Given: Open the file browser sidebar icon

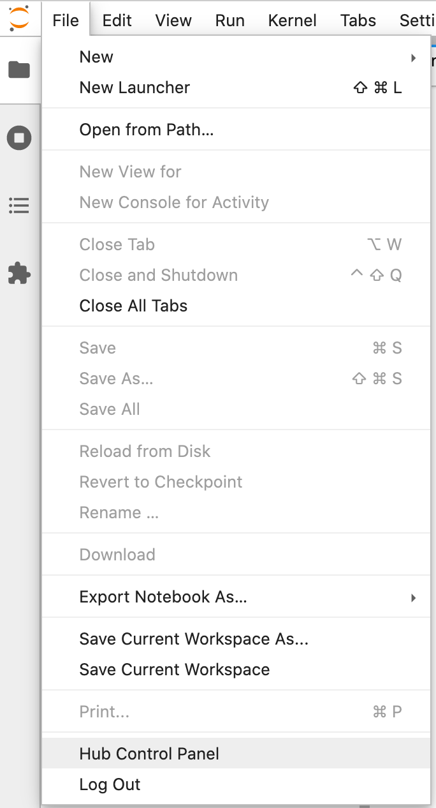Looking at the screenshot, I should click(x=19, y=69).
